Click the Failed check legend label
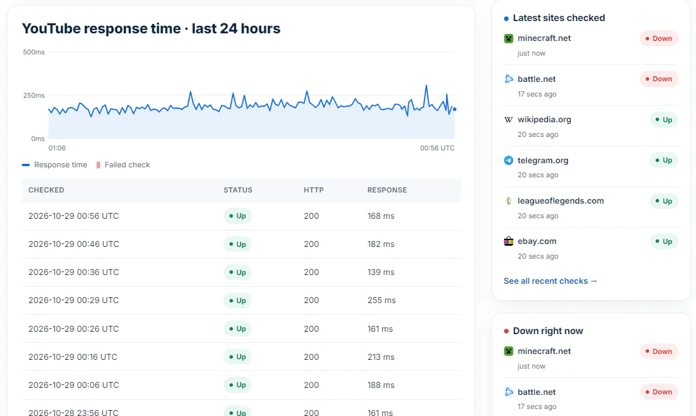The width and height of the screenshot is (696, 416). [x=128, y=165]
